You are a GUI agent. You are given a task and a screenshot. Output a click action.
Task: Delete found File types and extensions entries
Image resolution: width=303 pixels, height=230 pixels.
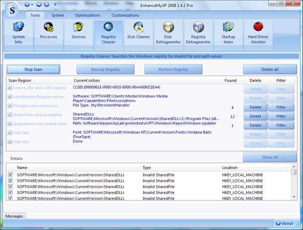(x=256, y=107)
